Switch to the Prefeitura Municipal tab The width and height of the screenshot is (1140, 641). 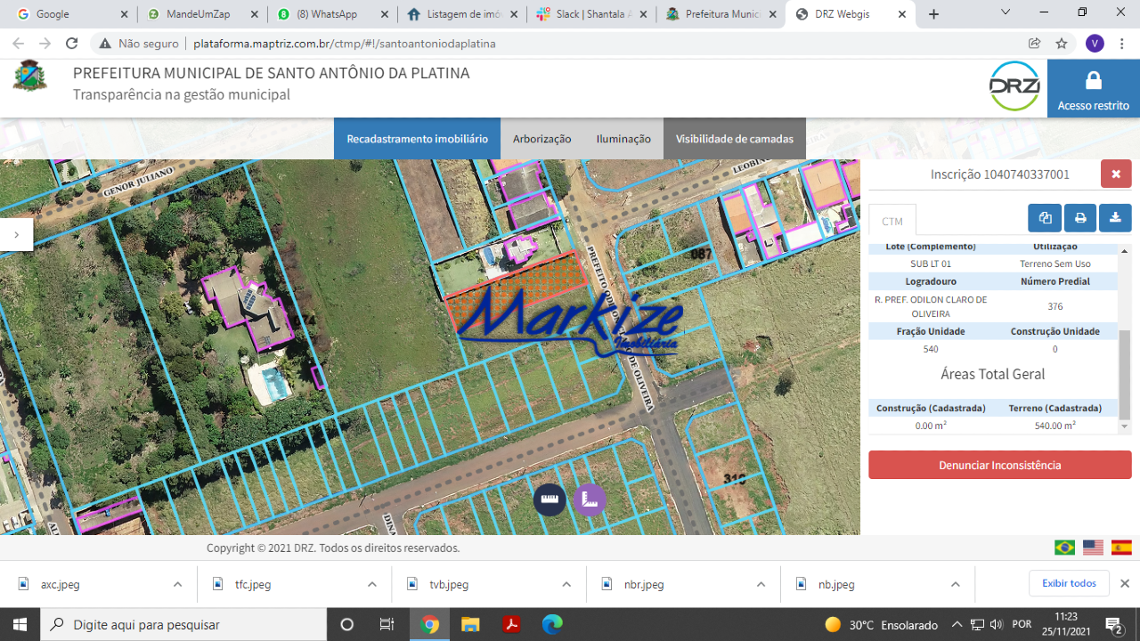(x=721, y=14)
